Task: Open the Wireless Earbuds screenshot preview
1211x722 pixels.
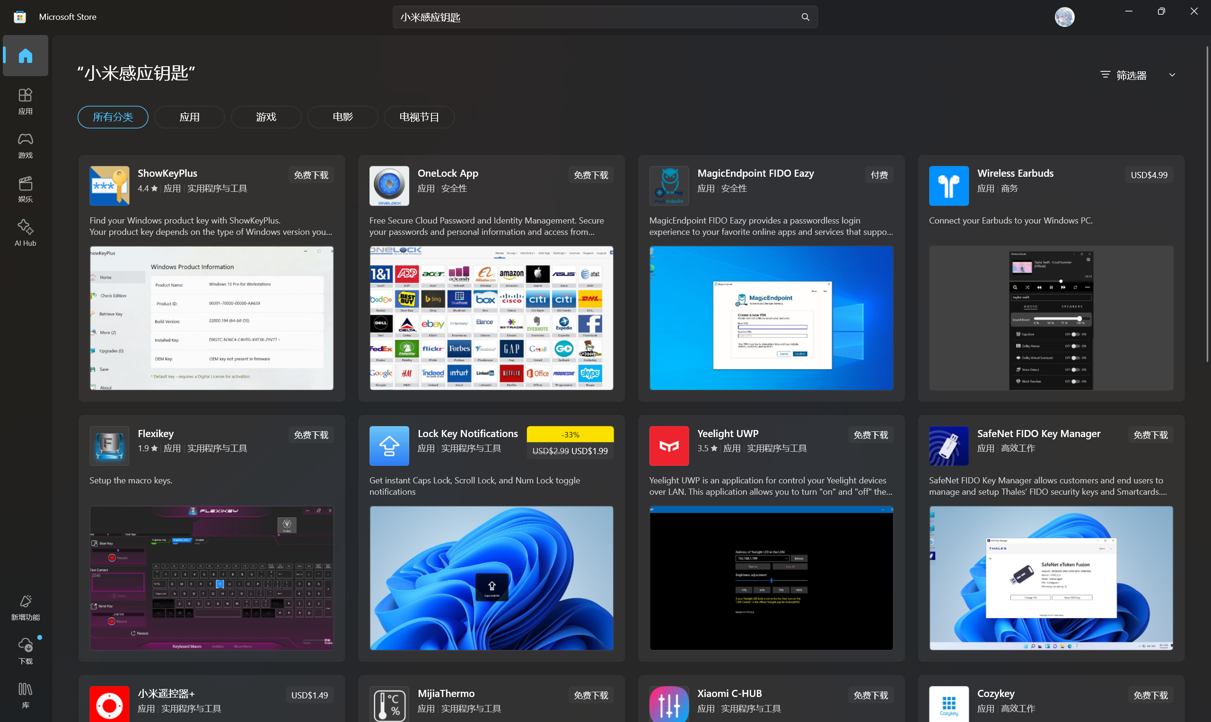Action: point(1051,318)
